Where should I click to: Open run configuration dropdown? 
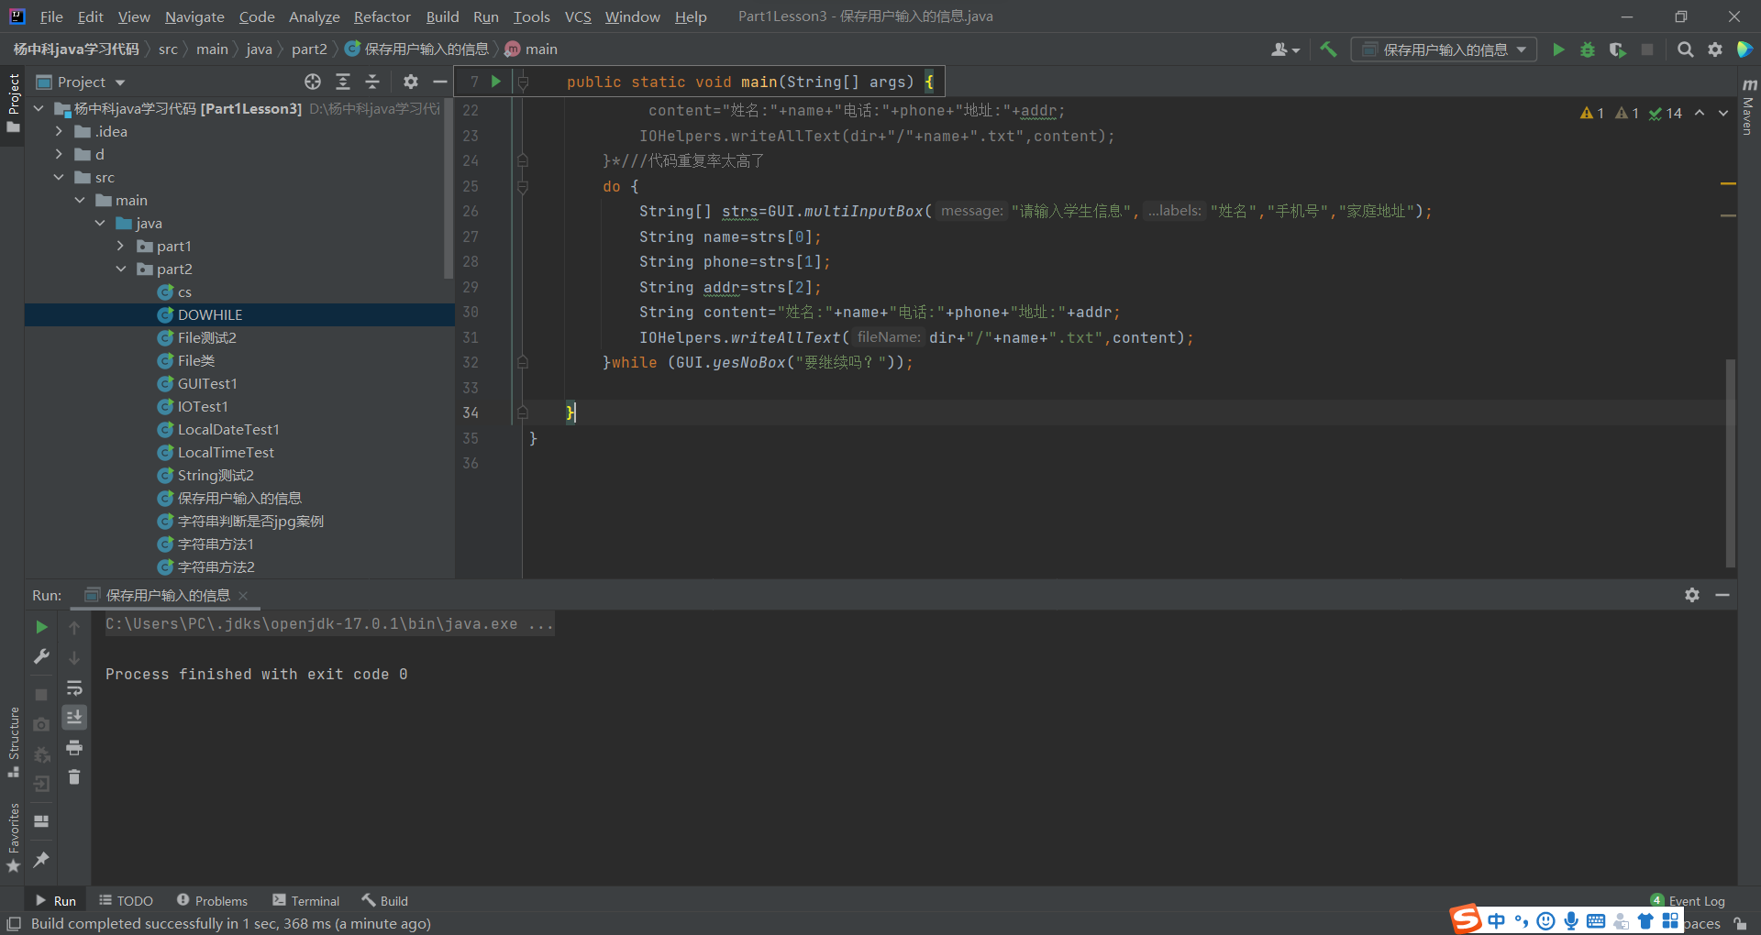tap(1444, 49)
